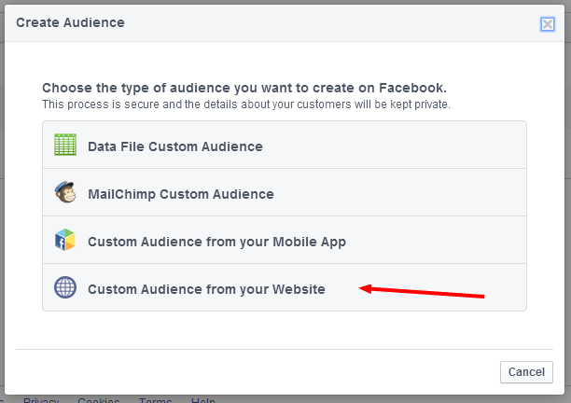The width and height of the screenshot is (571, 403).
Task: Click empty space right of Data File label
Action: tap(394, 145)
